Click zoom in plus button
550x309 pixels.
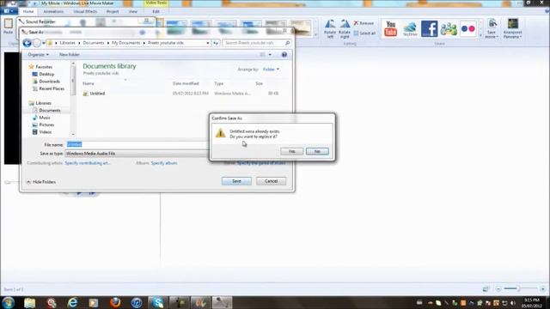pyautogui.click(x=542, y=288)
